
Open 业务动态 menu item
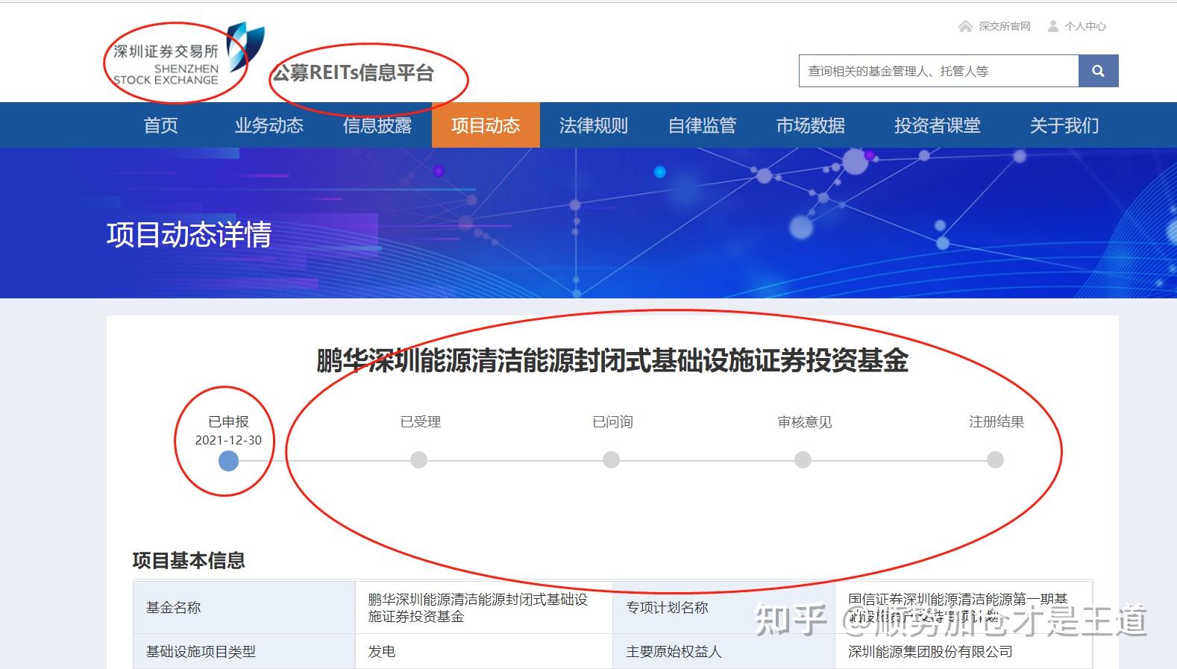(269, 125)
